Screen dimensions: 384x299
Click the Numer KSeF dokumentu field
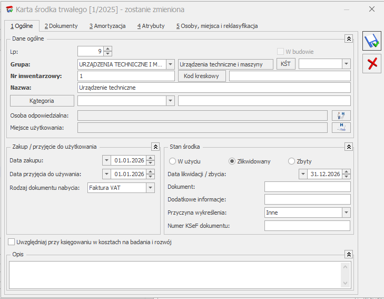click(x=307, y=226)
